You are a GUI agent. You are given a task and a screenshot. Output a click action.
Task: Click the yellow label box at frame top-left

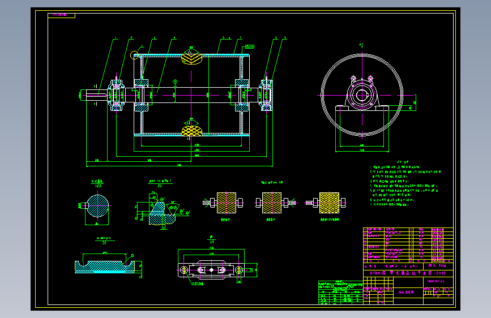coord(61,15)
